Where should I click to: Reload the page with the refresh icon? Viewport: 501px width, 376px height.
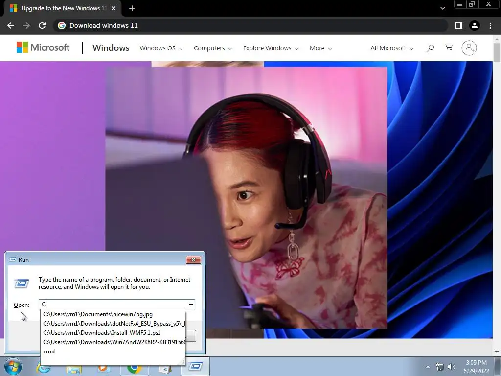click(x=42, y=25)
